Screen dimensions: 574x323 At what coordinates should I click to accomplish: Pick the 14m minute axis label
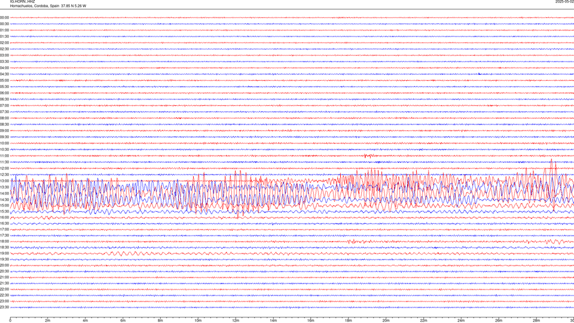(x=273, y=321)
